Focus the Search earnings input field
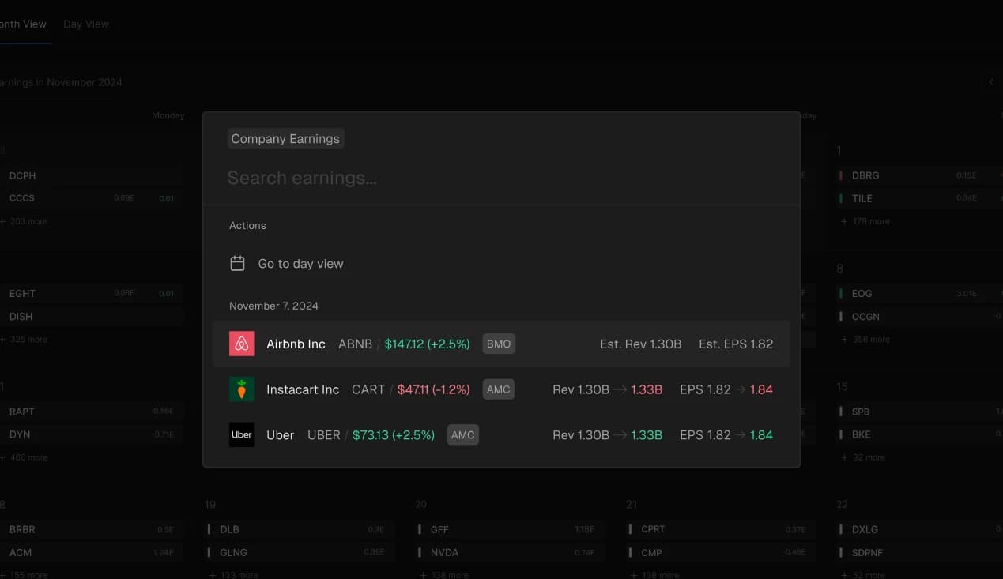Viewport: 1003px width, 579px height. click(501, 178)
